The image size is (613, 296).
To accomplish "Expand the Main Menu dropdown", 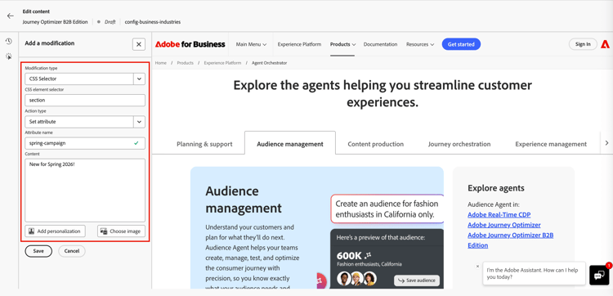I will point(251,45).
